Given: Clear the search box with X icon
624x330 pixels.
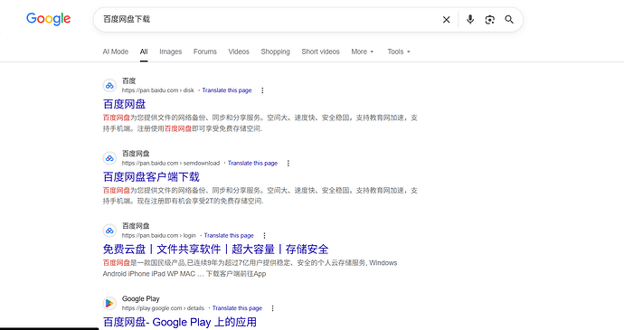Looking at the screenshot, I should click(x=446, y=20).
